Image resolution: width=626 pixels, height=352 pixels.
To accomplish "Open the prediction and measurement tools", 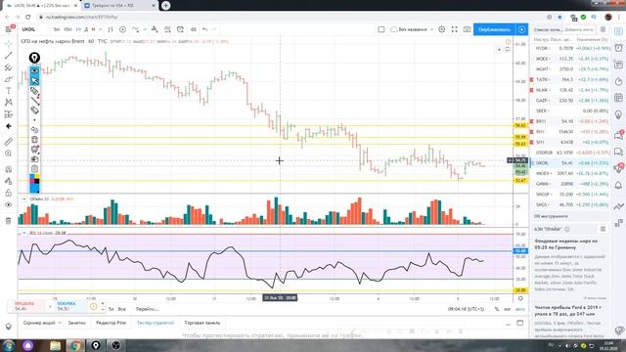I will tap(9, 114).
